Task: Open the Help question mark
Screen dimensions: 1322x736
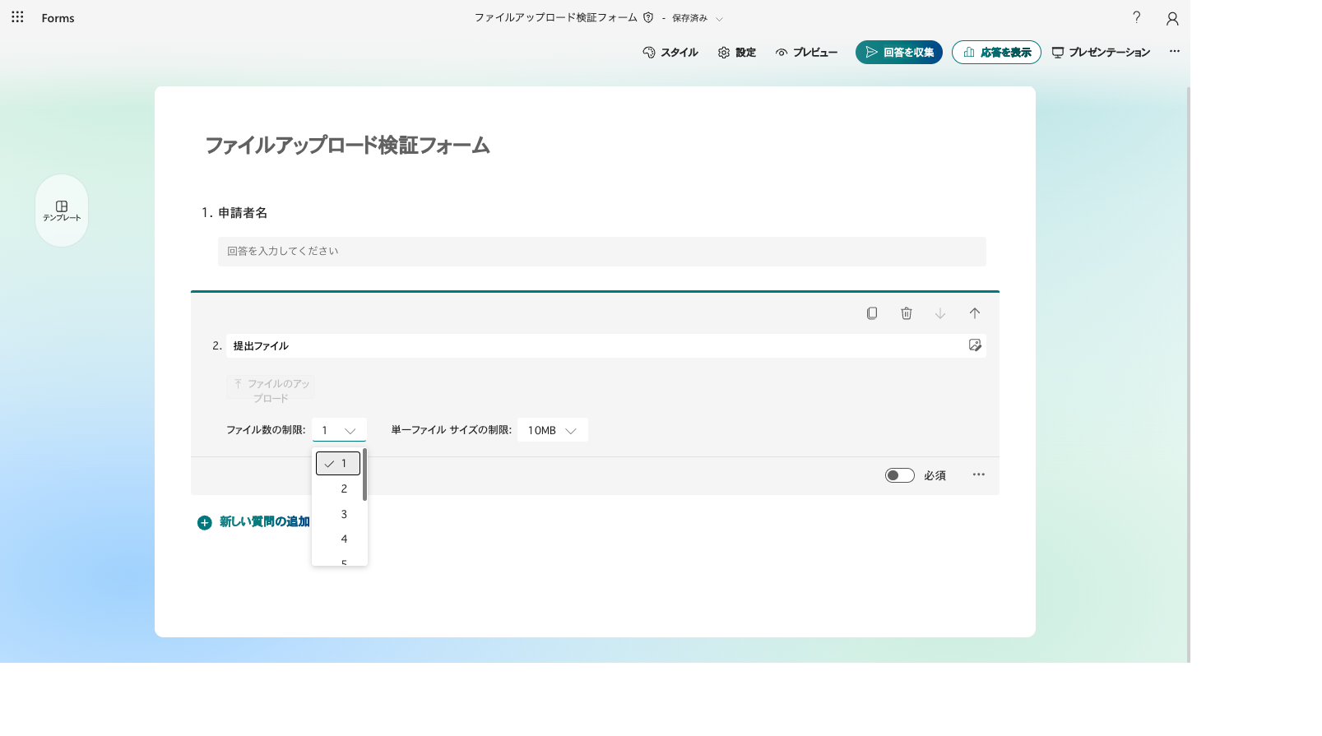Action: 1136,17
